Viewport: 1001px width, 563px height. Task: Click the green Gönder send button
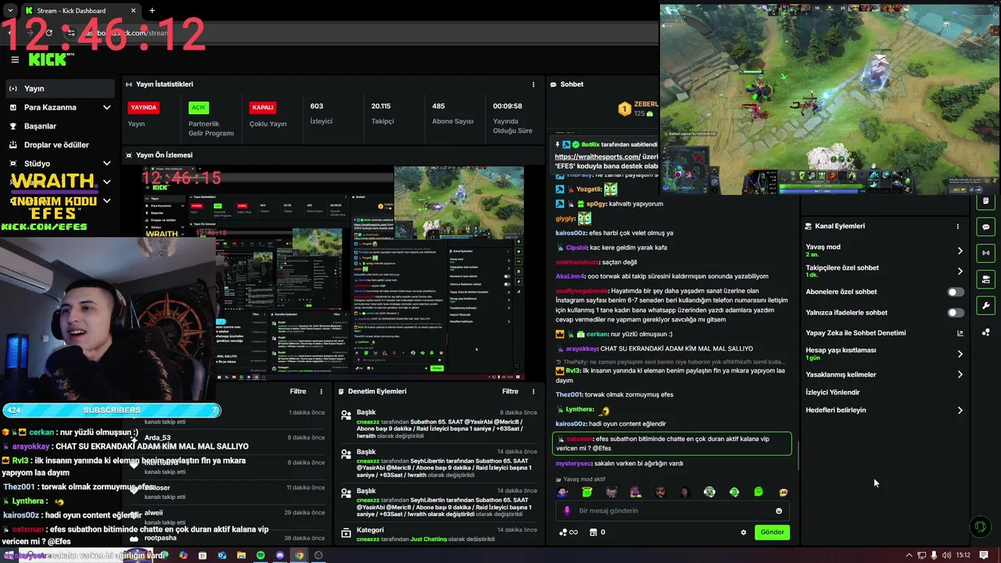tap(772, 533)
